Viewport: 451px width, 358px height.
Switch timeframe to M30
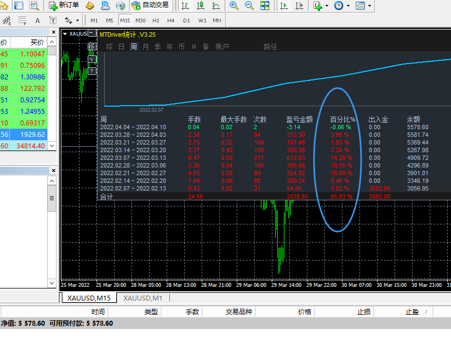tap(140, 20)
